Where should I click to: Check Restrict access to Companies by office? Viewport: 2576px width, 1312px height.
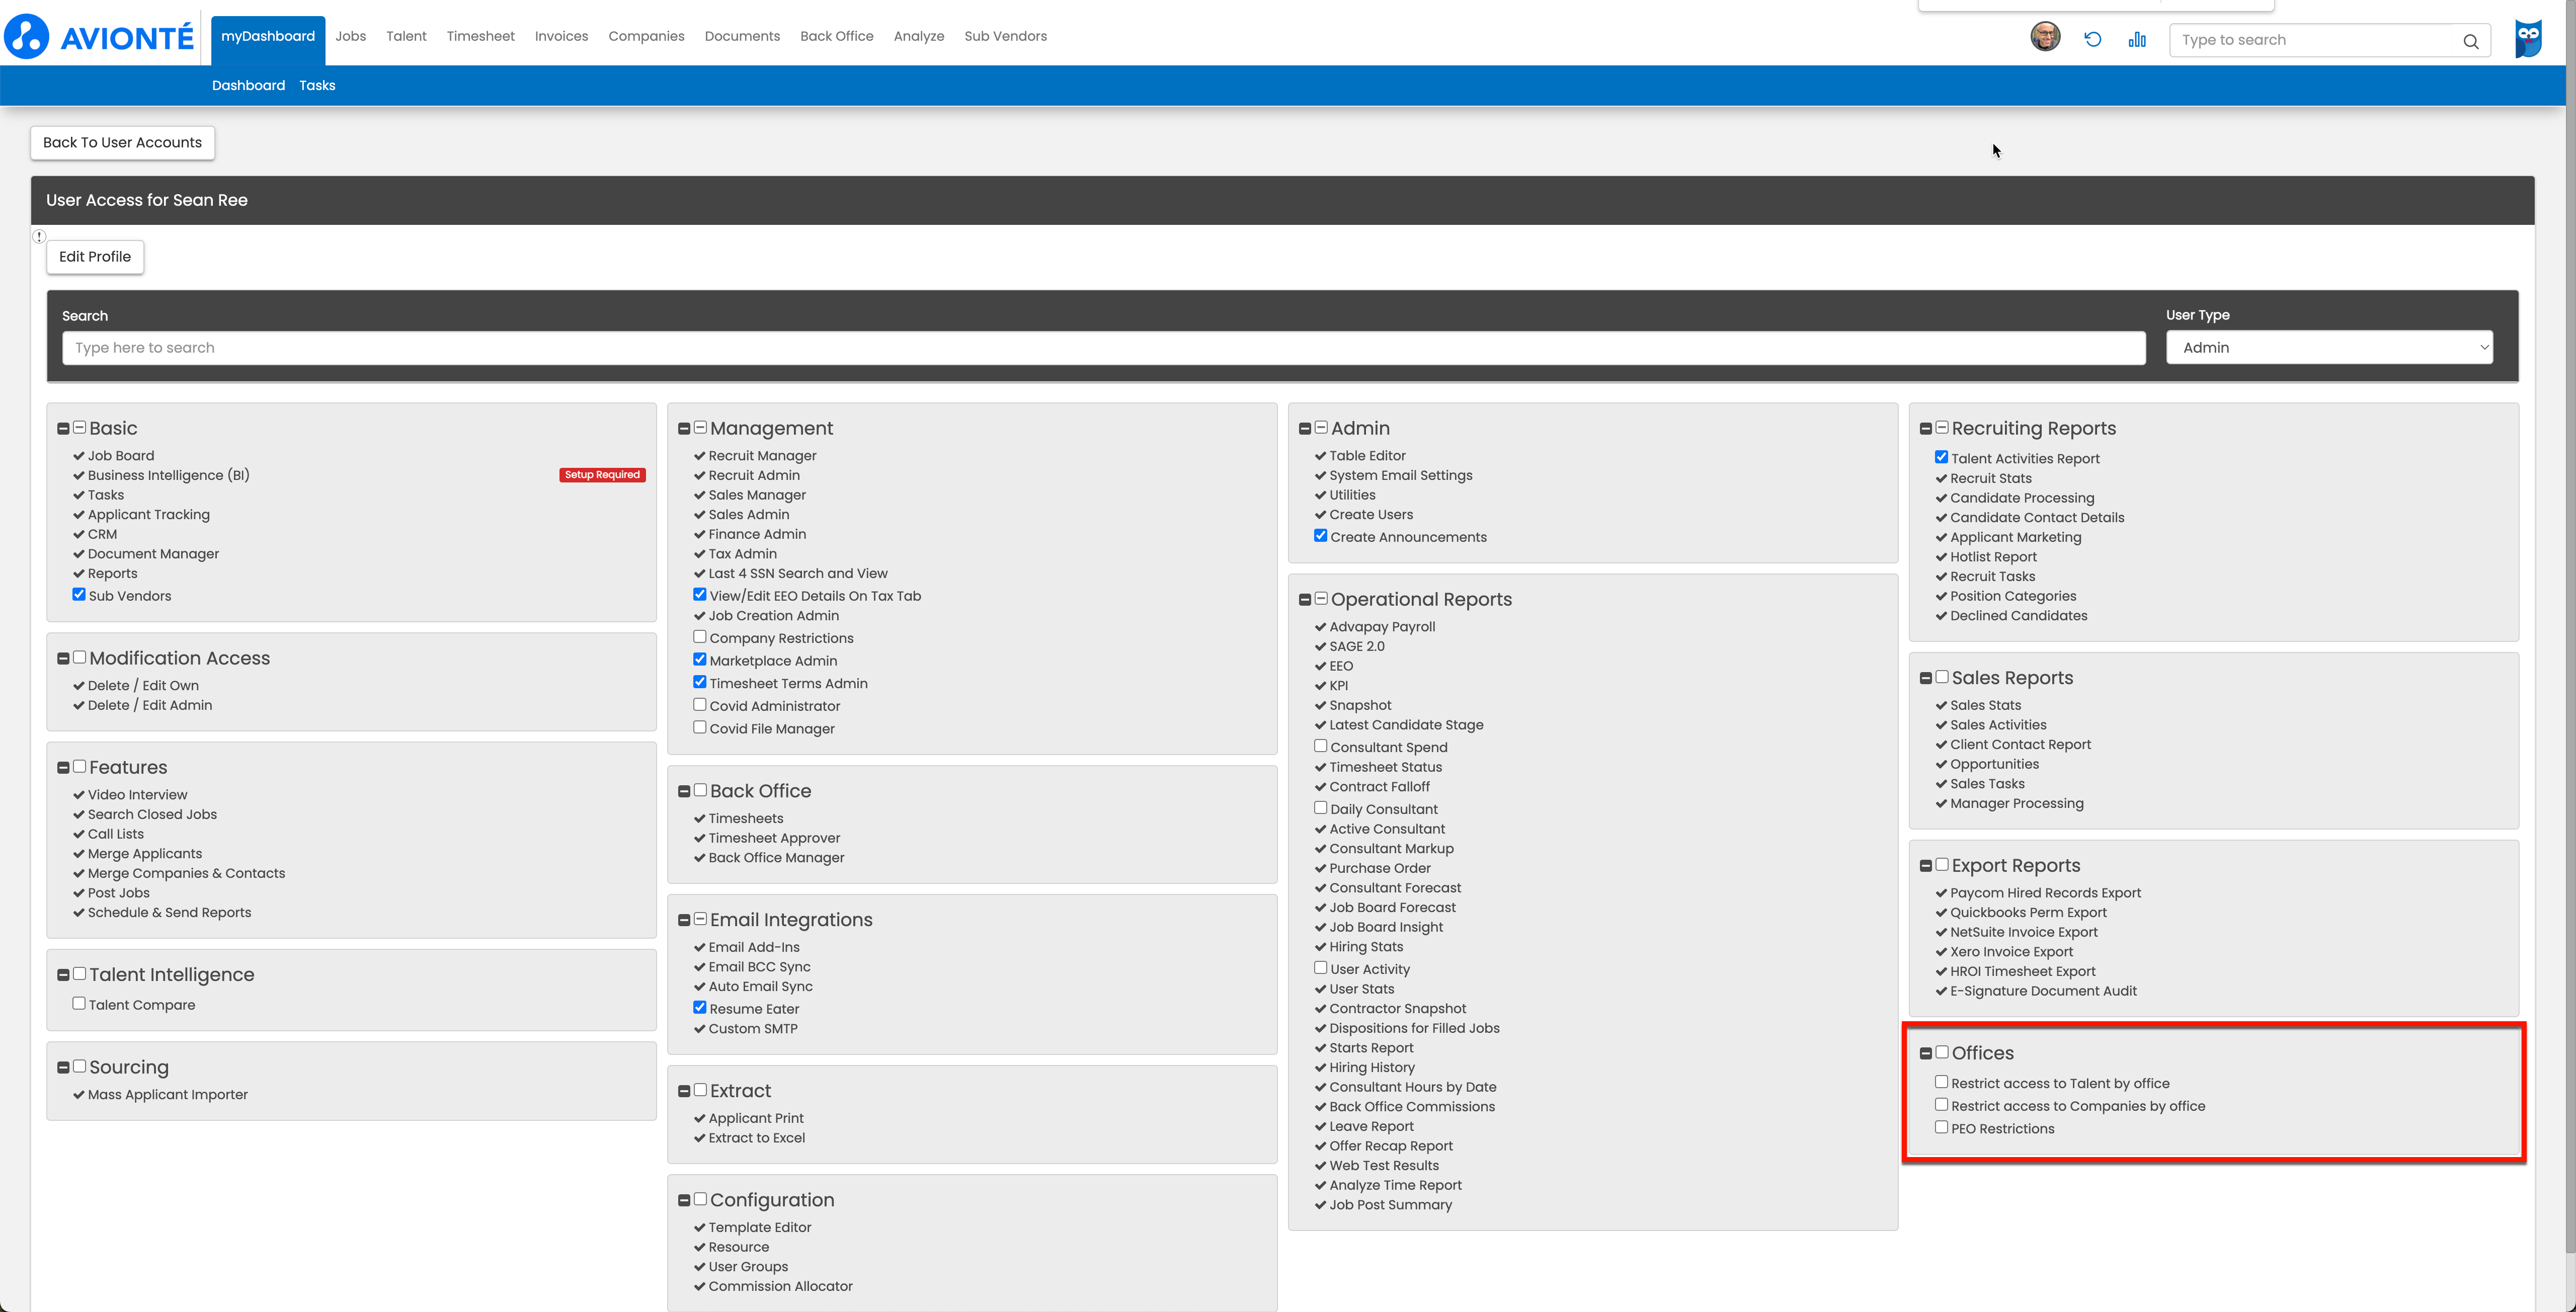point(1942,1105)
